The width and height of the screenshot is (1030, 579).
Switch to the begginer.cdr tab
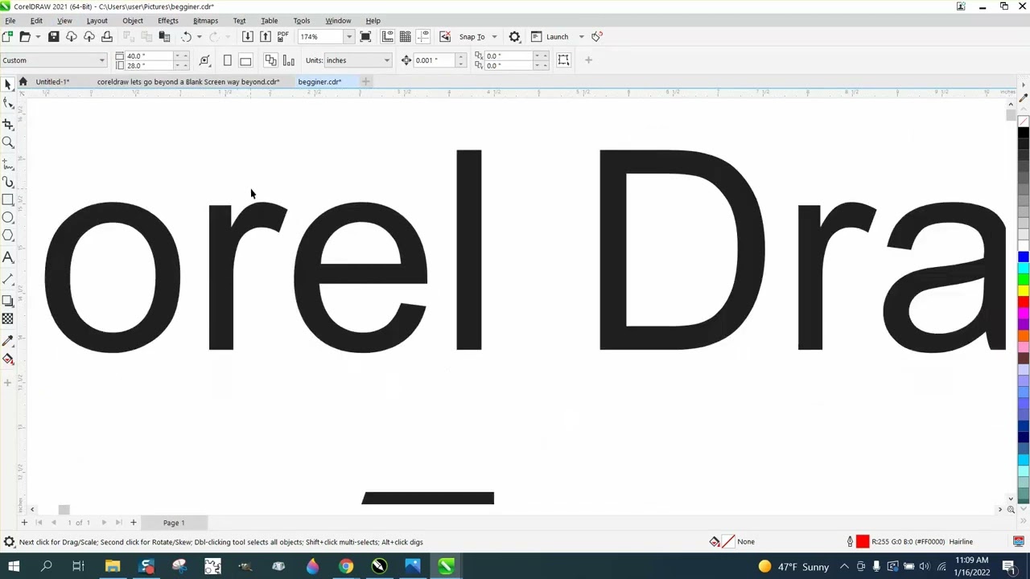coord(319,81)
